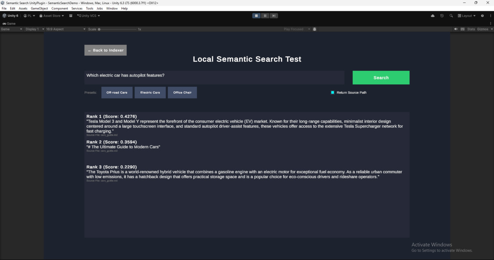Open the GameObject menu
The image size is (494, 260).
[39, 8]
